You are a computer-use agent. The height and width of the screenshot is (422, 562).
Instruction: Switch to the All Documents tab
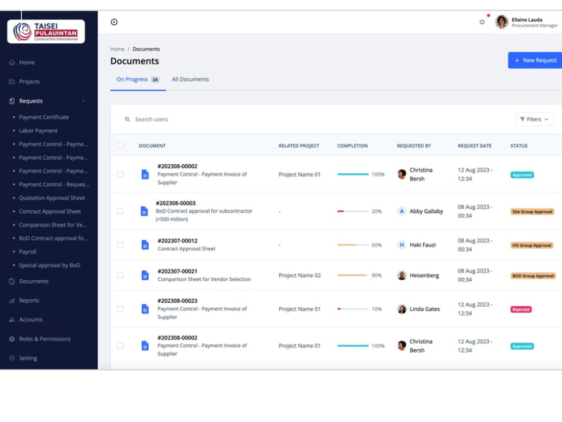(x=191, y=80)
